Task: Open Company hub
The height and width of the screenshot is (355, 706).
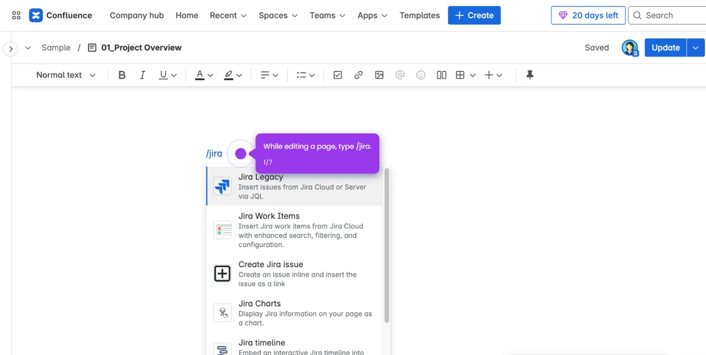Action: [x=137, y=15]
